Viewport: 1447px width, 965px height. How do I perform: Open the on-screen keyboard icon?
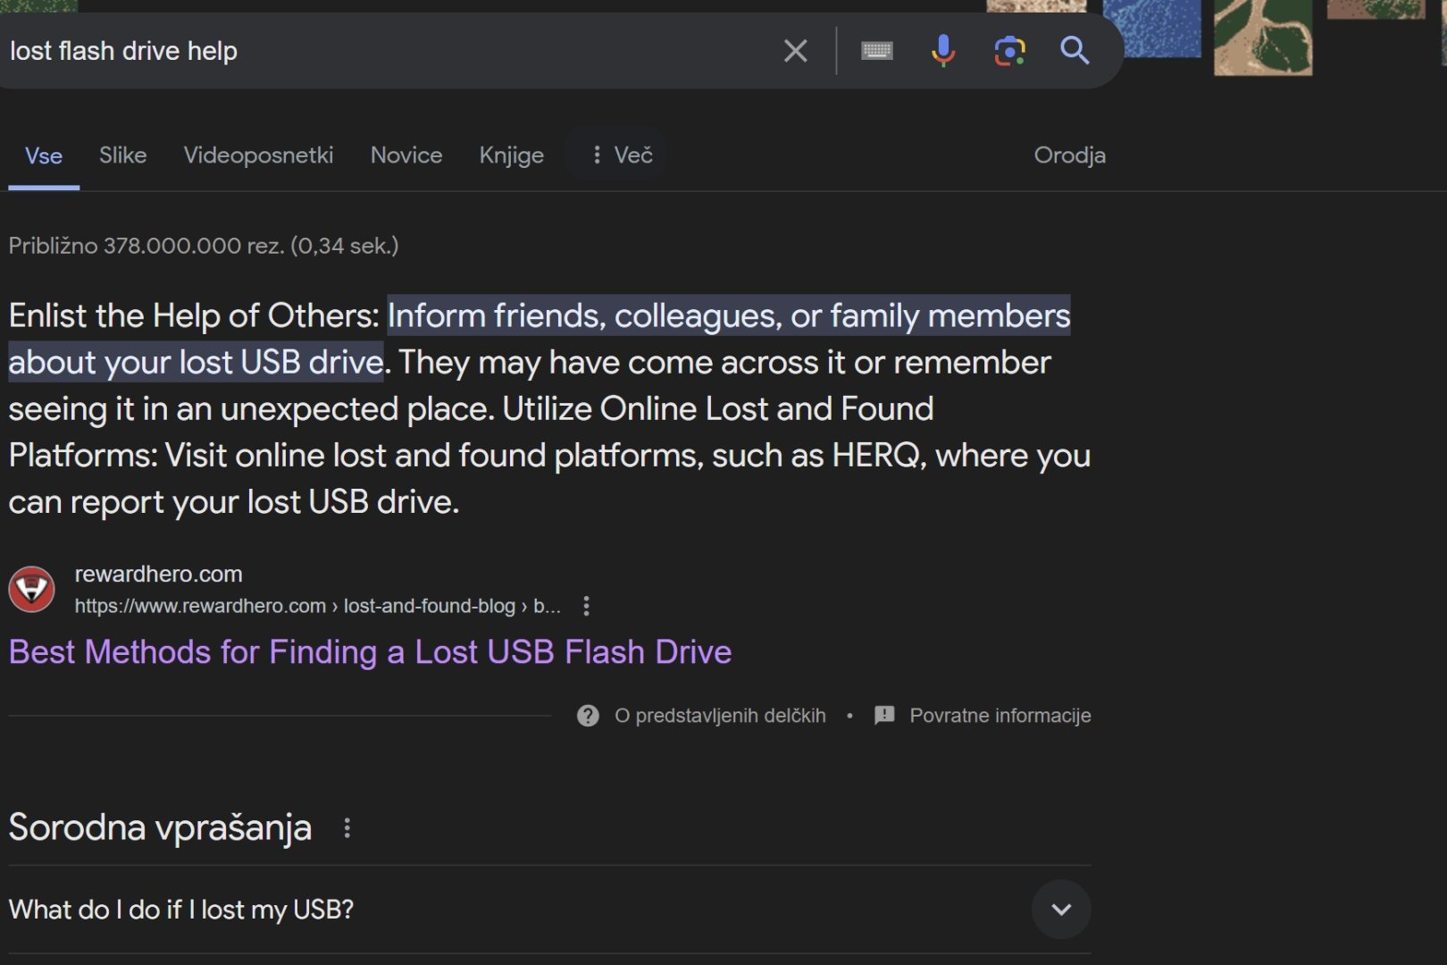tap(876, 51)
